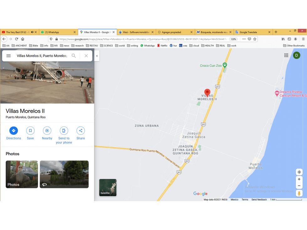Open Firefox Library icon
The width and height of the screenshot is (307, 230).
(283, 39)
